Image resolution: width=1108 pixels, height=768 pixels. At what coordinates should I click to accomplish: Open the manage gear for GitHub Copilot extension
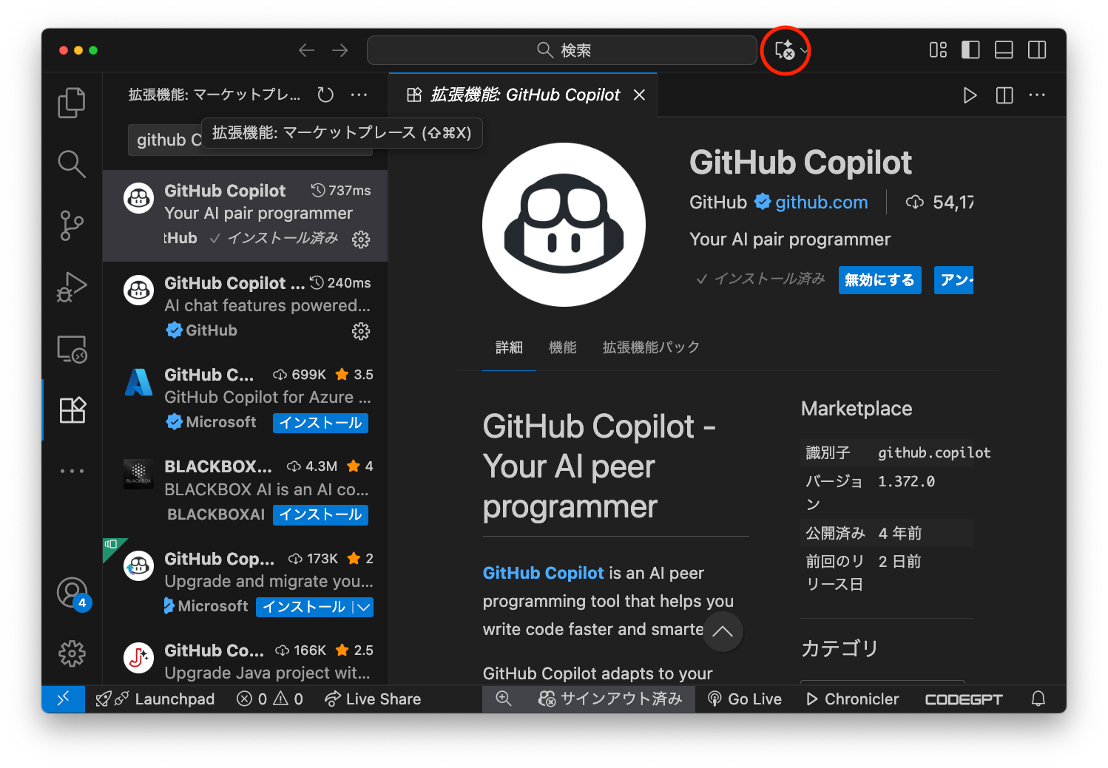[x=361, y=239]
